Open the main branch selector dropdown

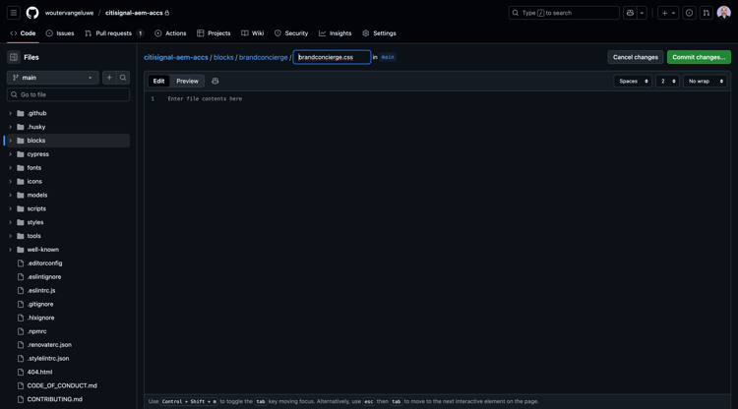click(x=53, y=78)
